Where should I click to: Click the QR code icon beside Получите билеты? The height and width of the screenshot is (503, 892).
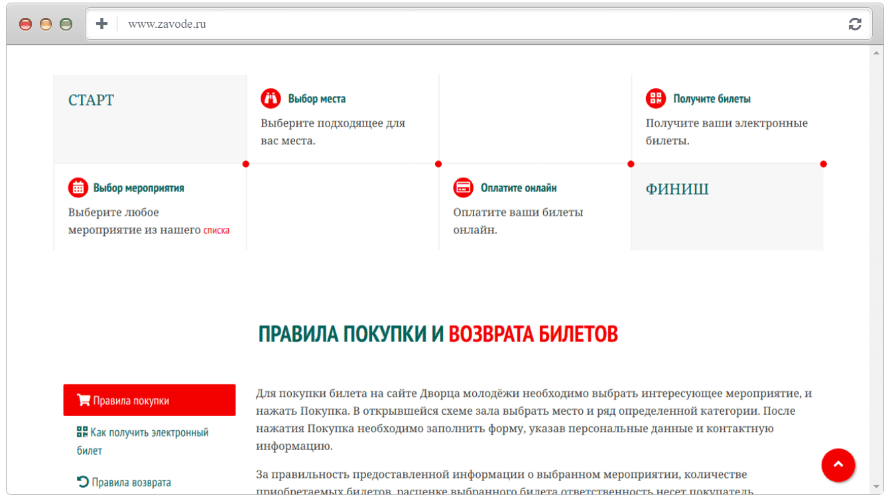coord(656,99)
